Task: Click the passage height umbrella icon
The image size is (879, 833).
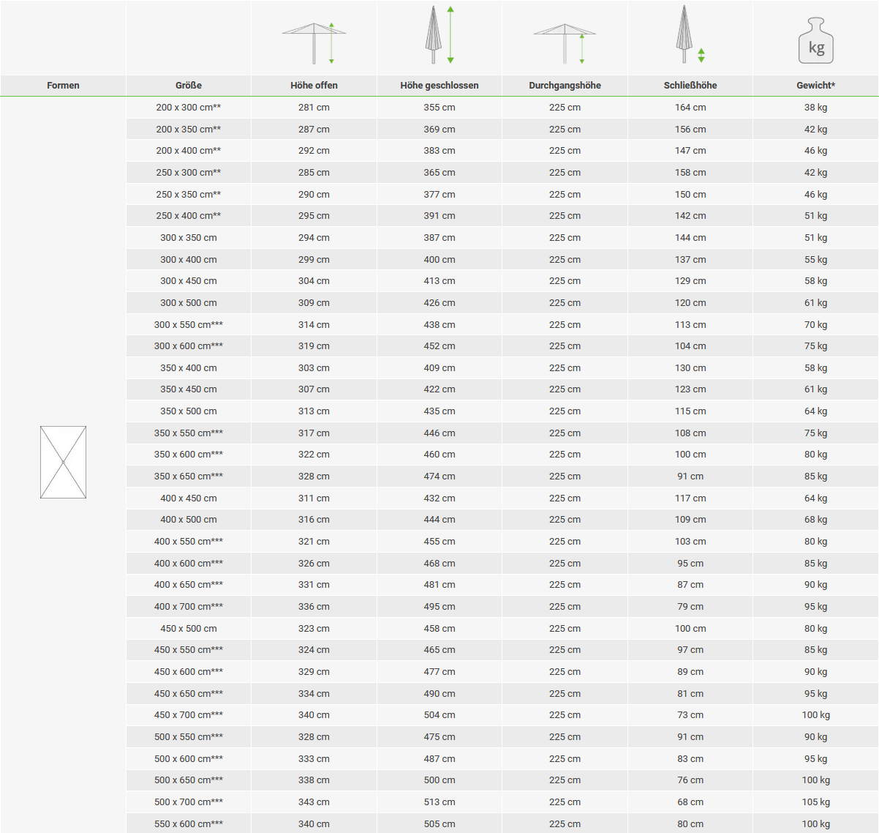Action: pyautogui.click(x=565, y=43)
